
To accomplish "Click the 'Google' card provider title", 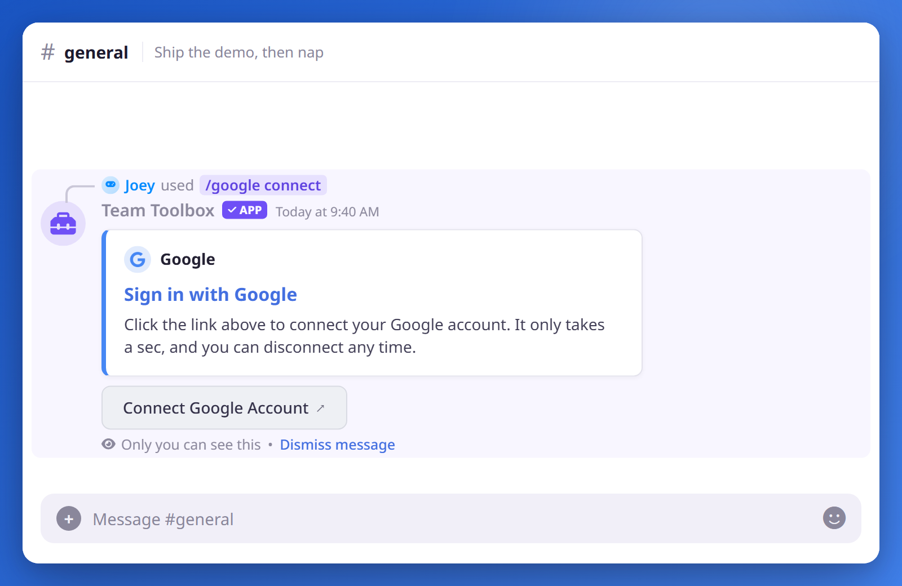I will pos(188,259).
